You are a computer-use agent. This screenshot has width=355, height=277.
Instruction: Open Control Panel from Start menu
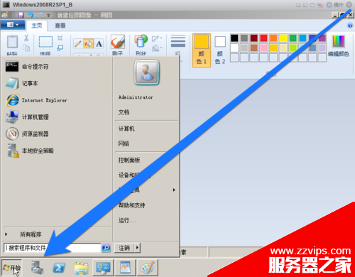pyautogui.click(x=129, y=160)
